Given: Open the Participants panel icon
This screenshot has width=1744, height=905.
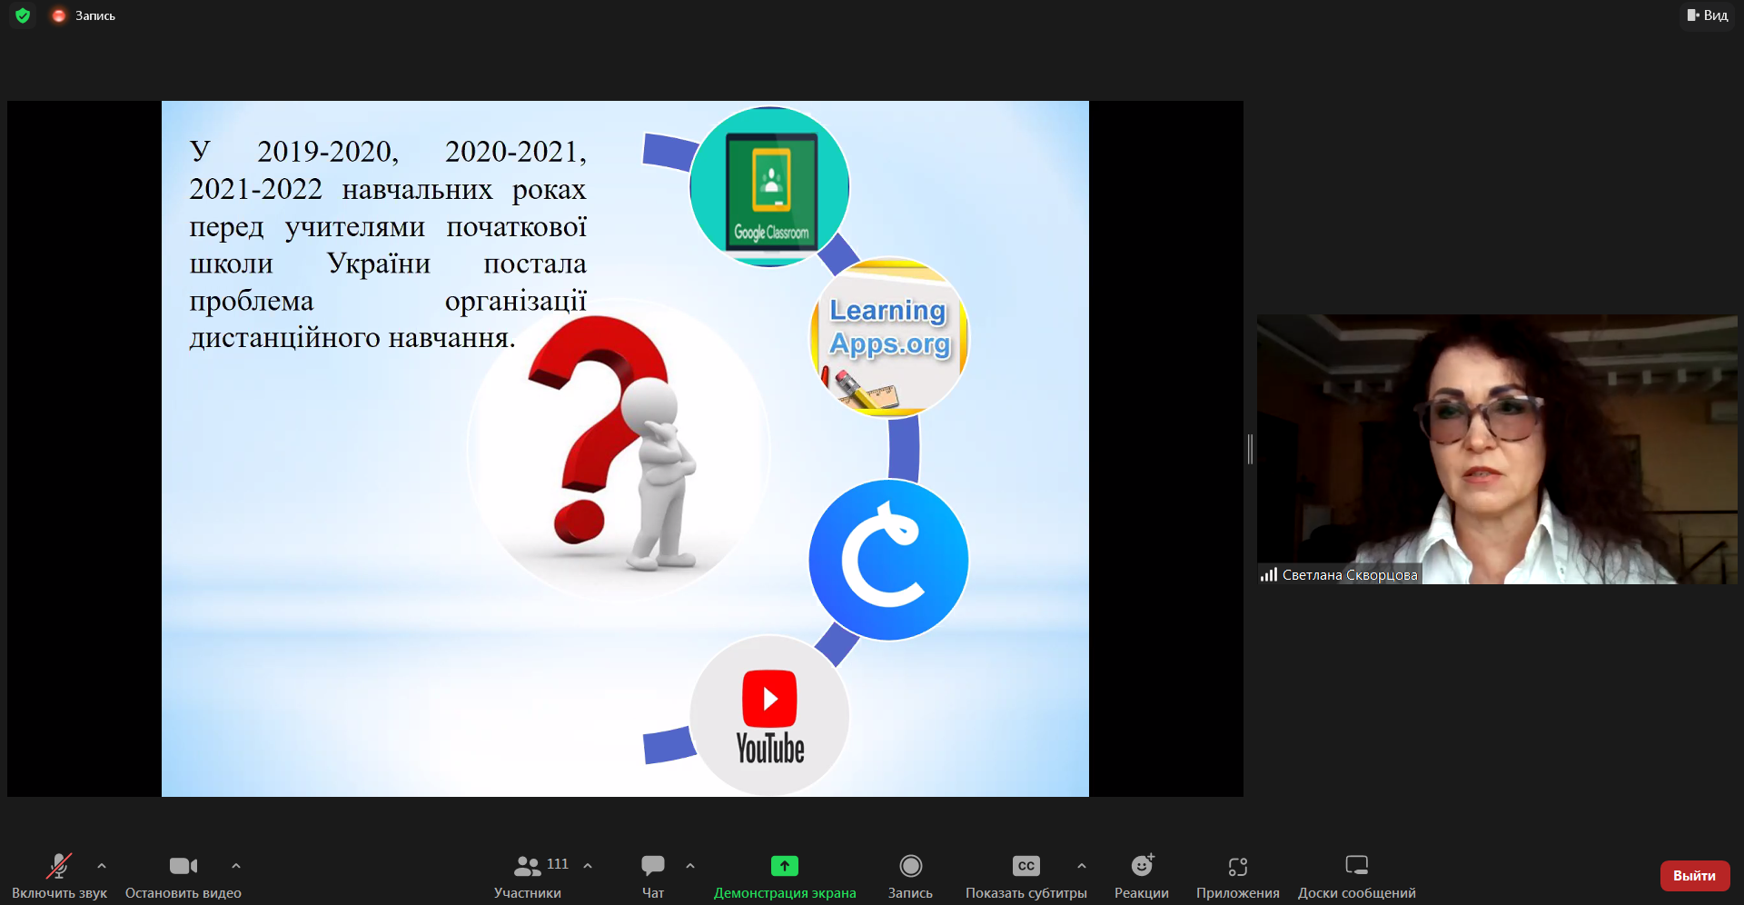Looking at the screenshot, I should pyautogui.click(x=528, y=866).
